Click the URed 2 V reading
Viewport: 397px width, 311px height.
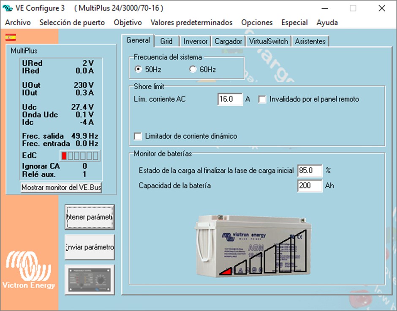(x=58, y=63)
